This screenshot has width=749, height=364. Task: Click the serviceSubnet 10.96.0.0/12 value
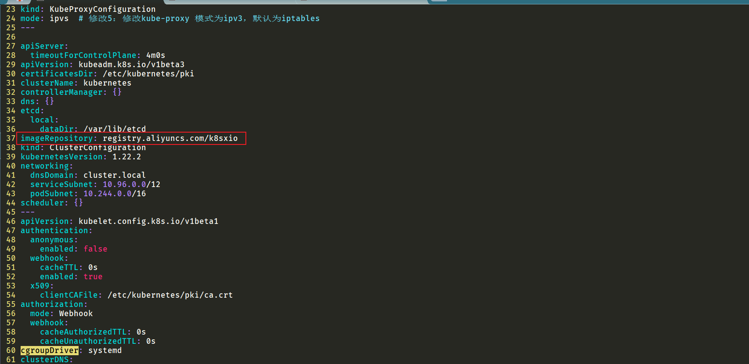pyautogui.click(x=132, y=184)
